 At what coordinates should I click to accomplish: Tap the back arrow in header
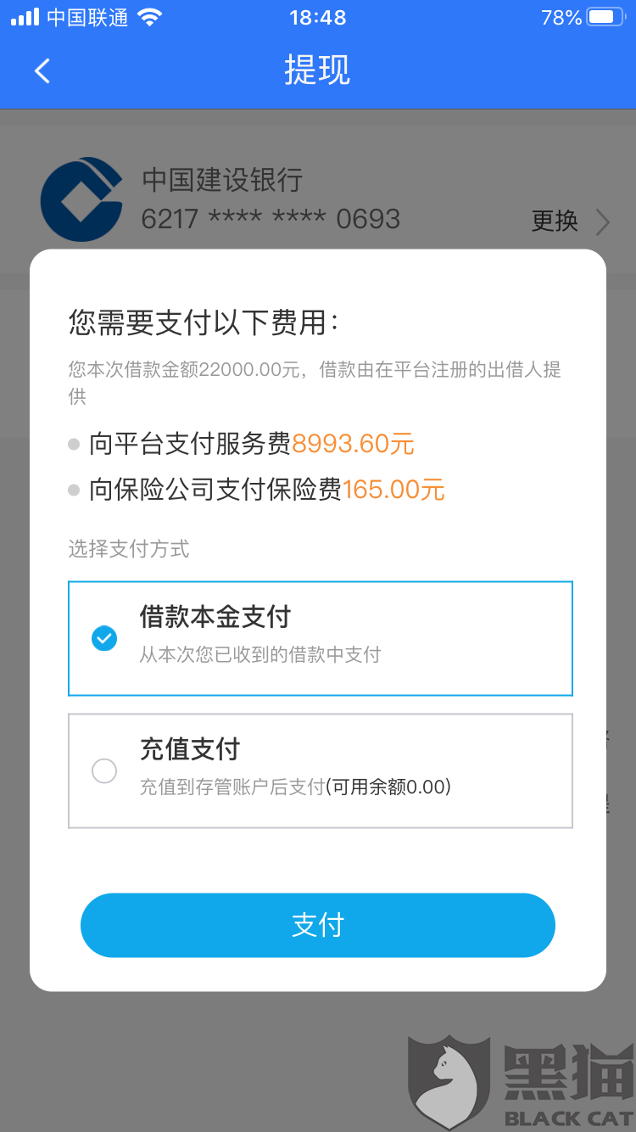[x=42, y=70]
